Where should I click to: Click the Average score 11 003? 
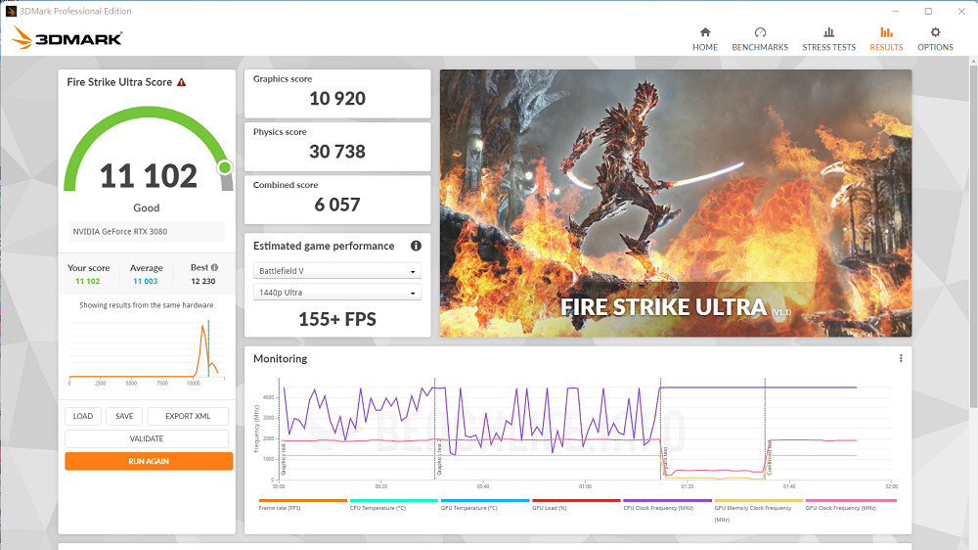pos(146,282)
